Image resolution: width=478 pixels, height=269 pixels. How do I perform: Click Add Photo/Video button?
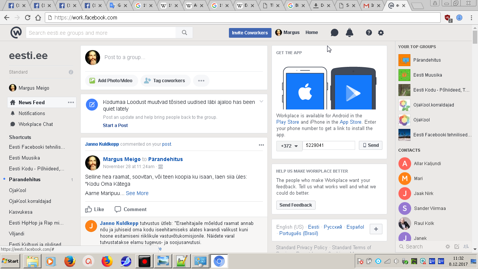click(111, 81)
